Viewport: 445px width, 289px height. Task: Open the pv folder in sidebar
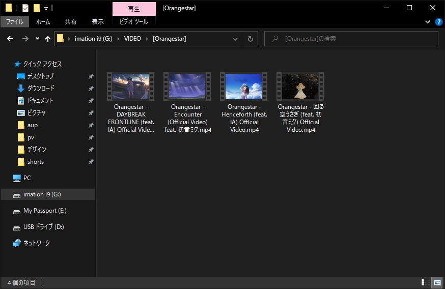(x=31, y=137)
